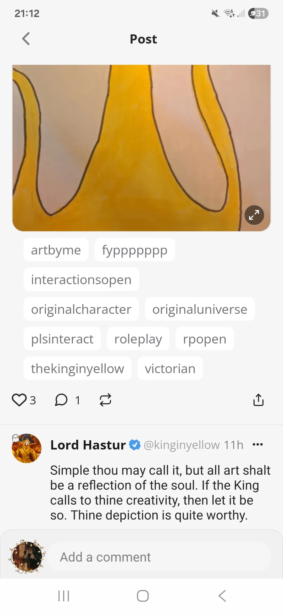Select the interactionsopen tag
Screen dimensions: 283x614
tap(81, 280)
